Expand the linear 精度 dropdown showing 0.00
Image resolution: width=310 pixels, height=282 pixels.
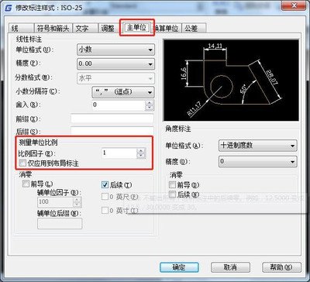point(115,64)
